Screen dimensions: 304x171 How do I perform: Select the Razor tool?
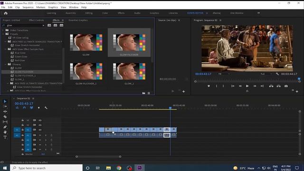pyautogui.click(x=5, y=117)
